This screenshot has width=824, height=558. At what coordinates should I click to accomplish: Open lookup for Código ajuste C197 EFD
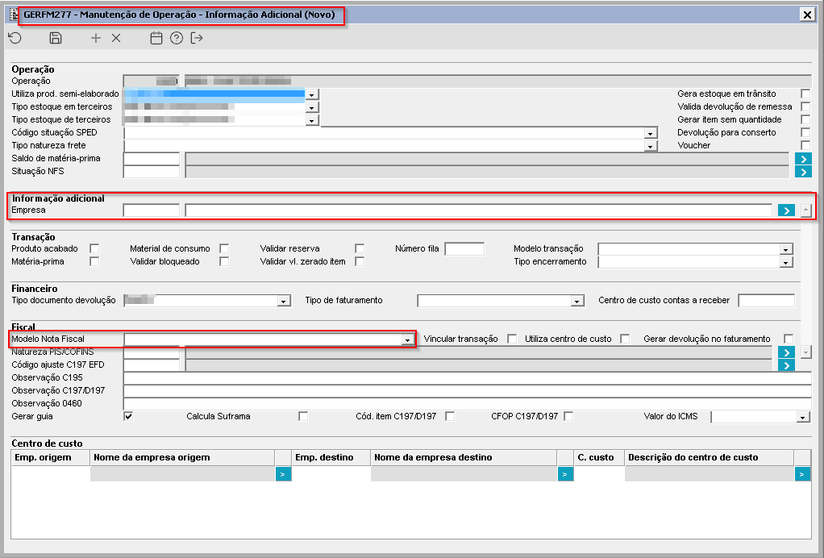(x=786, y=366)
